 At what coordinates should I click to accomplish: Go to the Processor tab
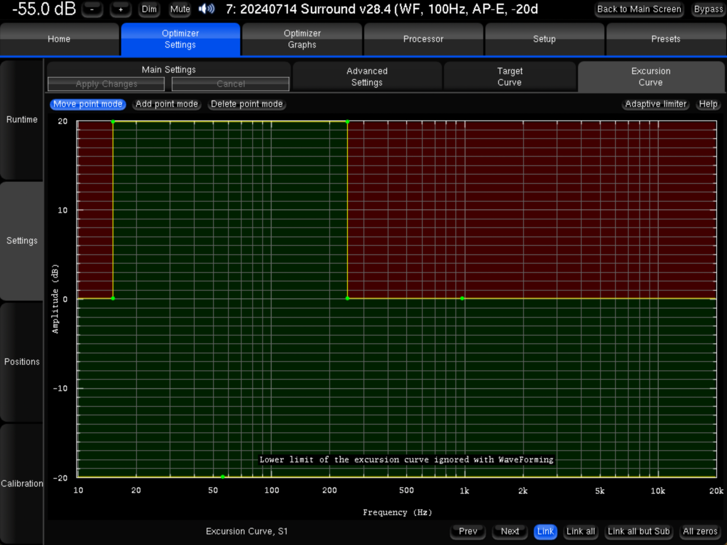pos(423,39)
